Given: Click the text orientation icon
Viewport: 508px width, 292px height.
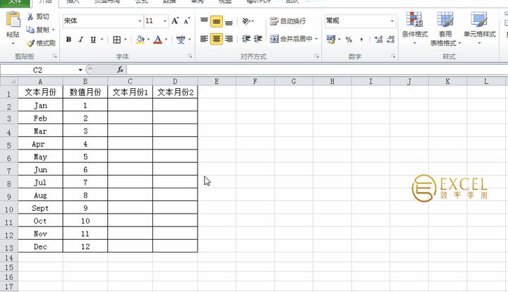Looking at the screenshot, I should tap(246, 21).
